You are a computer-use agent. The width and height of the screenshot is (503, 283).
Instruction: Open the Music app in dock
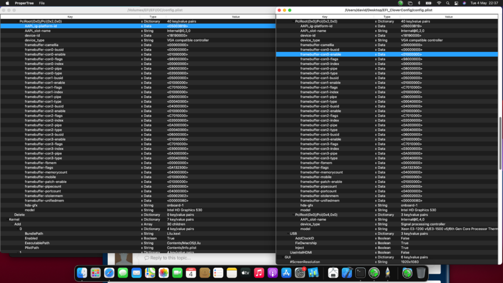(259, 273)
